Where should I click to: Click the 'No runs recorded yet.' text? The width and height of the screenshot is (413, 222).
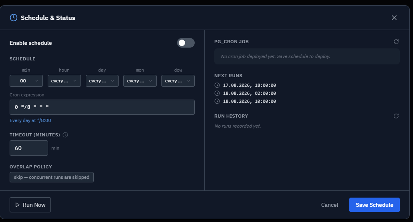pos(238,126)
